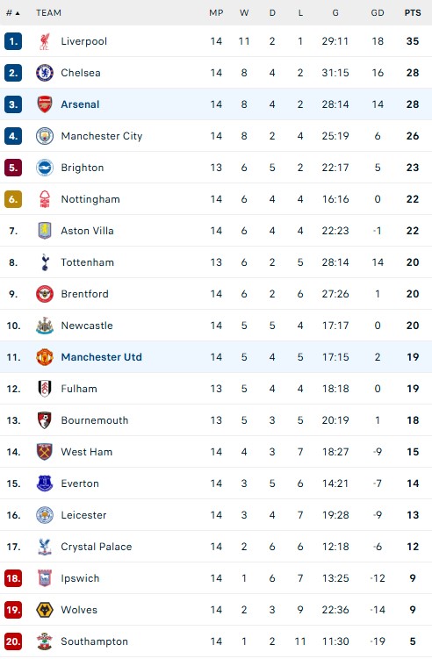Open the Newcastle team link
This screenshot has width=432, height=659.
pyautogui.click(x=87, y=326)
